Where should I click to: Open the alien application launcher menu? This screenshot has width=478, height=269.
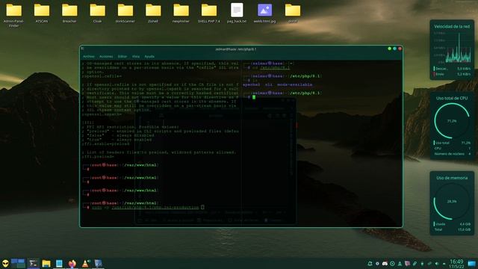5,264
